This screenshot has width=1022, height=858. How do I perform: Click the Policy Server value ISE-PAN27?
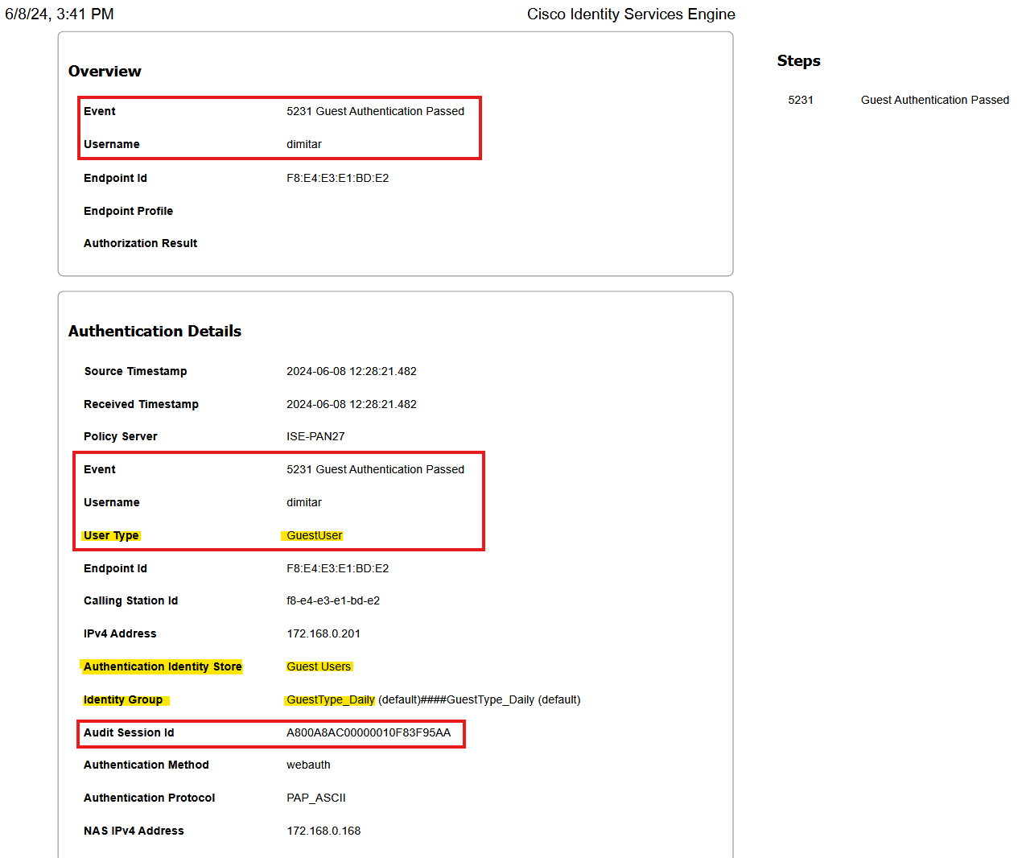pyautogui.click(x=315, y=437)
